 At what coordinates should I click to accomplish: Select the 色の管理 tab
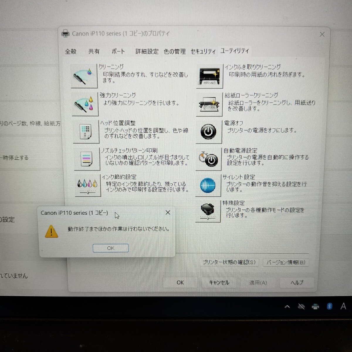pyautogui.click(x=175, y=52)
